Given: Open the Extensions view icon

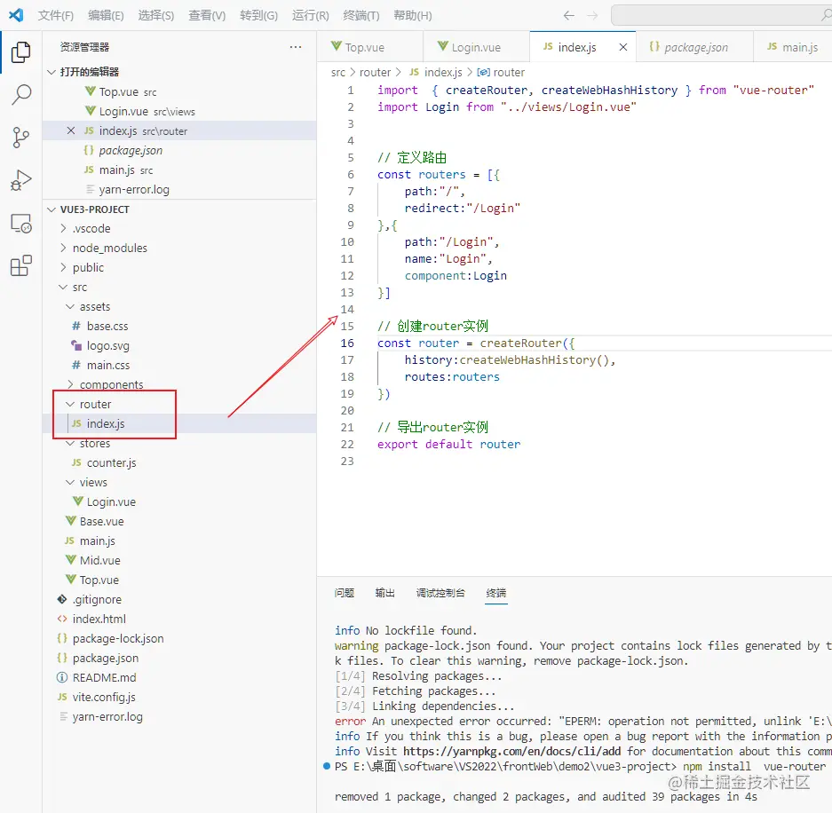Looking at the screenshot, I should coord(20,265).
